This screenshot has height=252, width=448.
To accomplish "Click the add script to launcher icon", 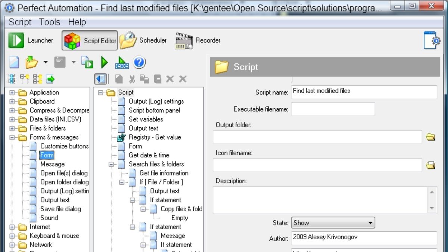I will [x=87, y=62].
